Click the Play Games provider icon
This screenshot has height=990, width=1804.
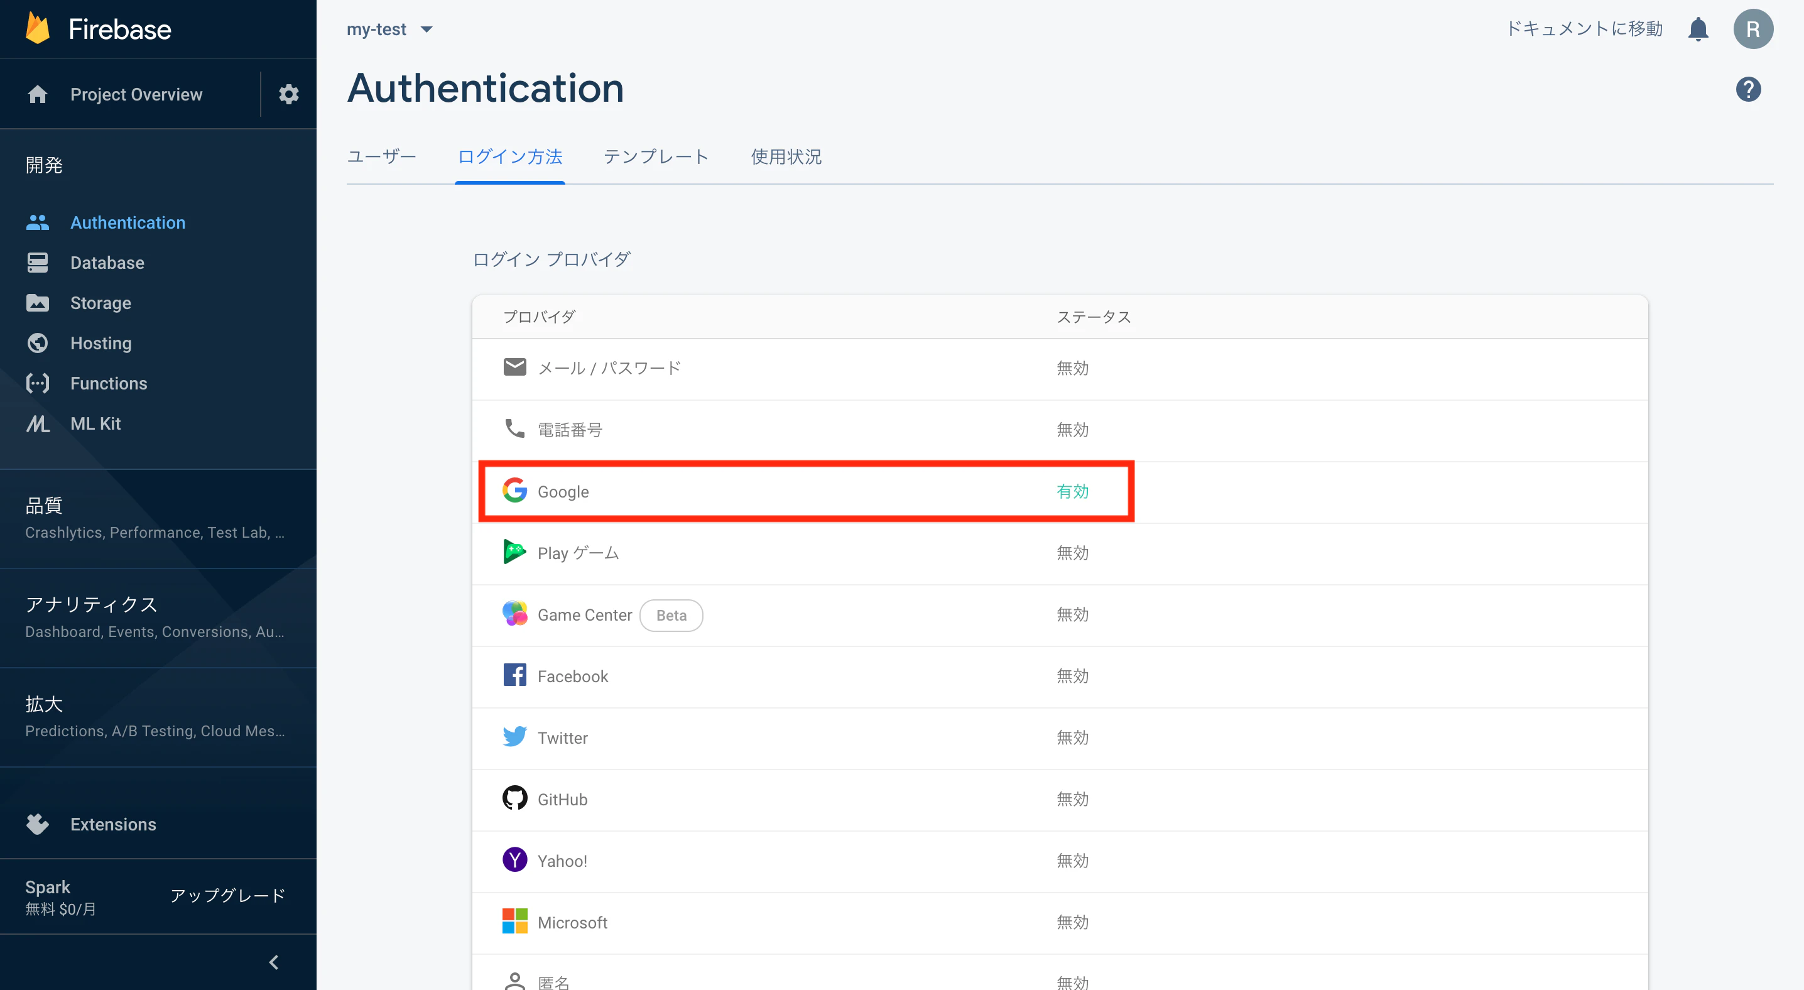coord(514,552)
